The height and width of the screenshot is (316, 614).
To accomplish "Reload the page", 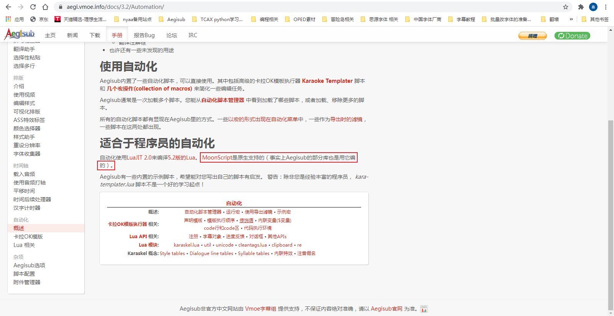I will pos(33,7).
